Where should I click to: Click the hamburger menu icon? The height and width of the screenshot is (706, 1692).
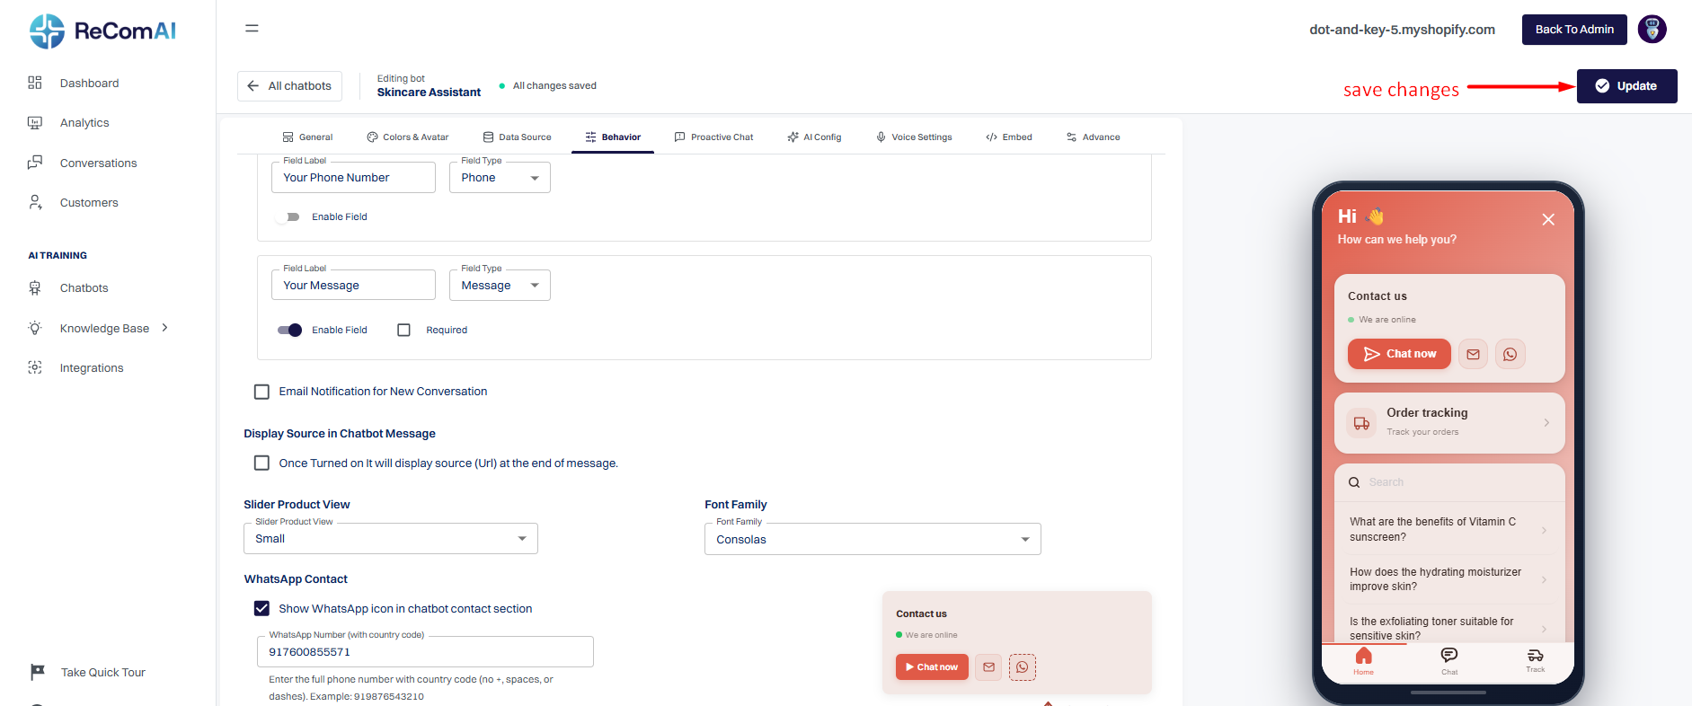252,29
